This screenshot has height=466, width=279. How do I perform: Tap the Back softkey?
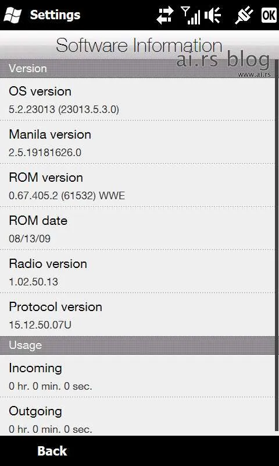point(52,451)
